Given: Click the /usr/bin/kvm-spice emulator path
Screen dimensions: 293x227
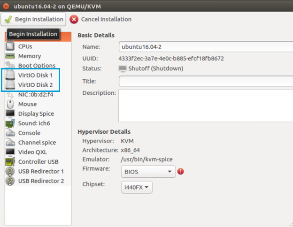Looking at the screenshot, I should coord(146,159).
